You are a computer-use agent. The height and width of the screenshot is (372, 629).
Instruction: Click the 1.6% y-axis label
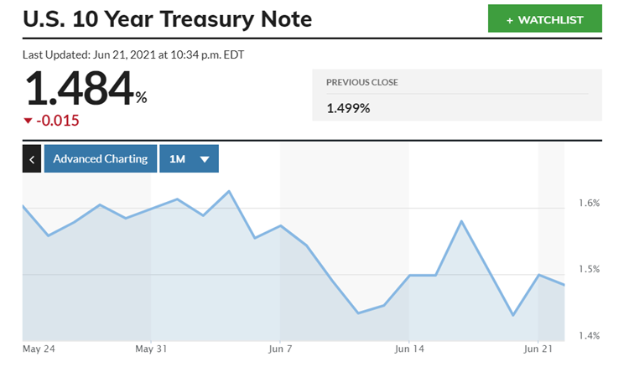pos(589,204)
